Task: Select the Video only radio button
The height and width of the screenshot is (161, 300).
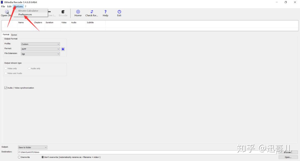Action: click(x=6, y=68)
